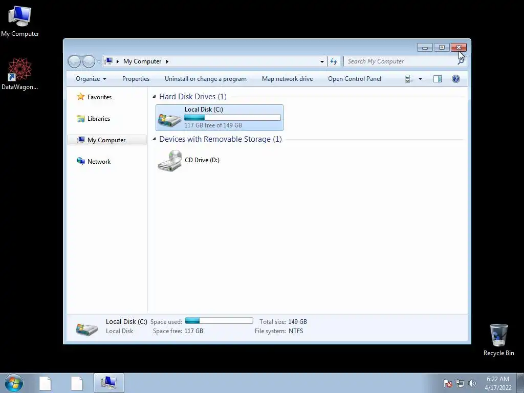Image resolution: width=524 pixels, height=393 pixels.
Task: Select Network icon in navigation pane
Action: (x=80, y=161)
